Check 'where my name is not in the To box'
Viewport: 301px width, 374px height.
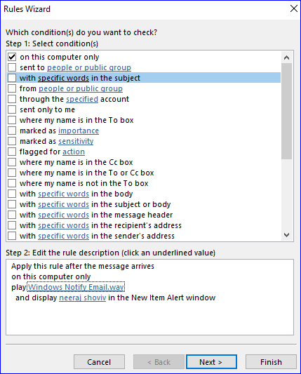click(12, 183)
